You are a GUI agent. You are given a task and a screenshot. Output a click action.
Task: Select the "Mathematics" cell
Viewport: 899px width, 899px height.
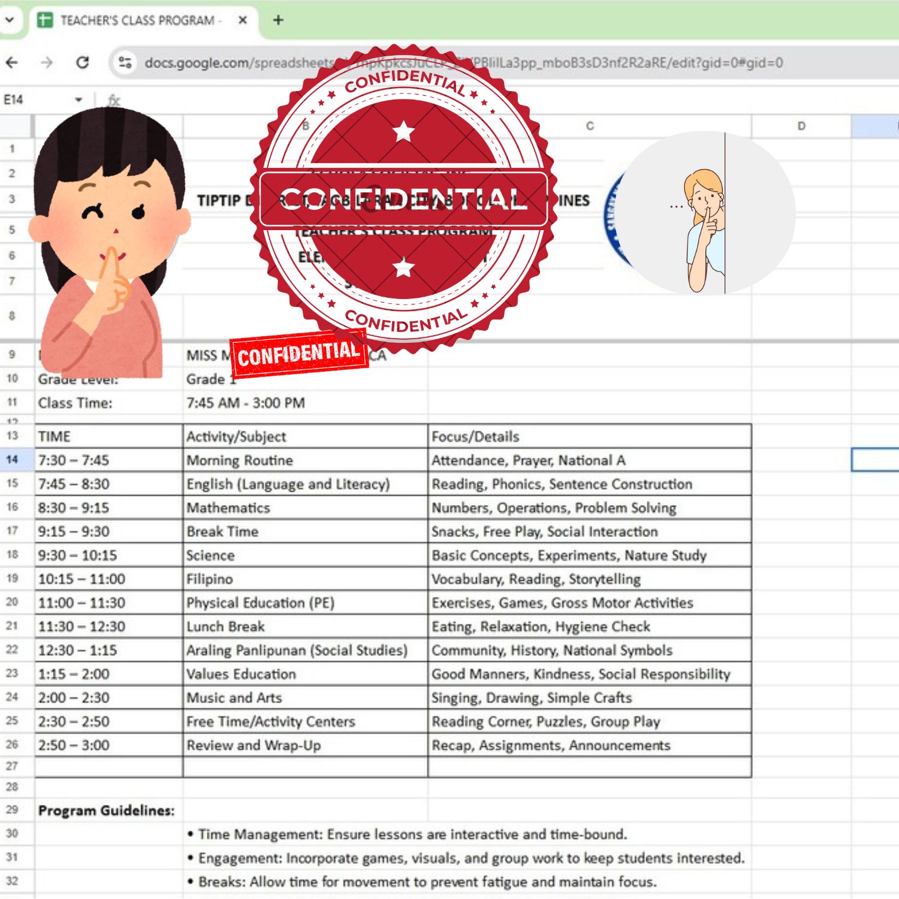click(306, 508)
